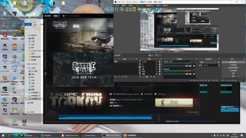Decrease transition duration with down stepper
The width and height of the screenshot is (246, 138).
tap(219, 66)
